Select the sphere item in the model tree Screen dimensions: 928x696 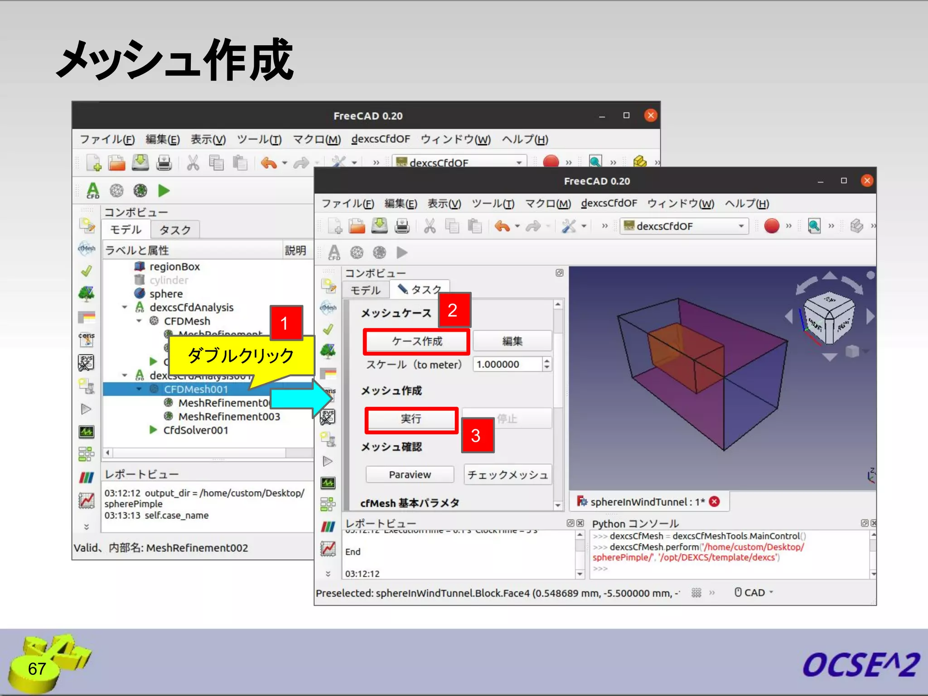point(166,294)
